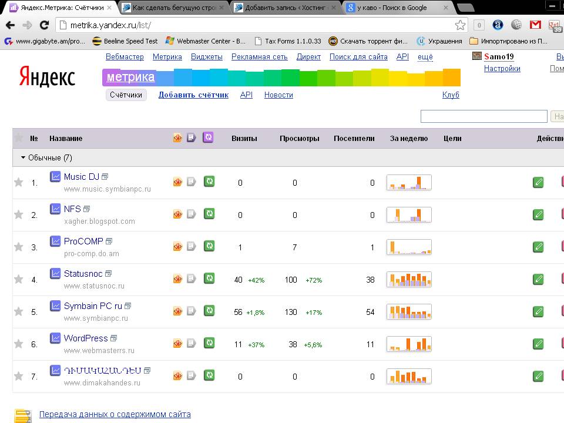This screenshot has height=423, width=564.
Task: Click the weekly chart thumbnail for Statusnoc
Action: pyautogui.click(x=409, y=280)
